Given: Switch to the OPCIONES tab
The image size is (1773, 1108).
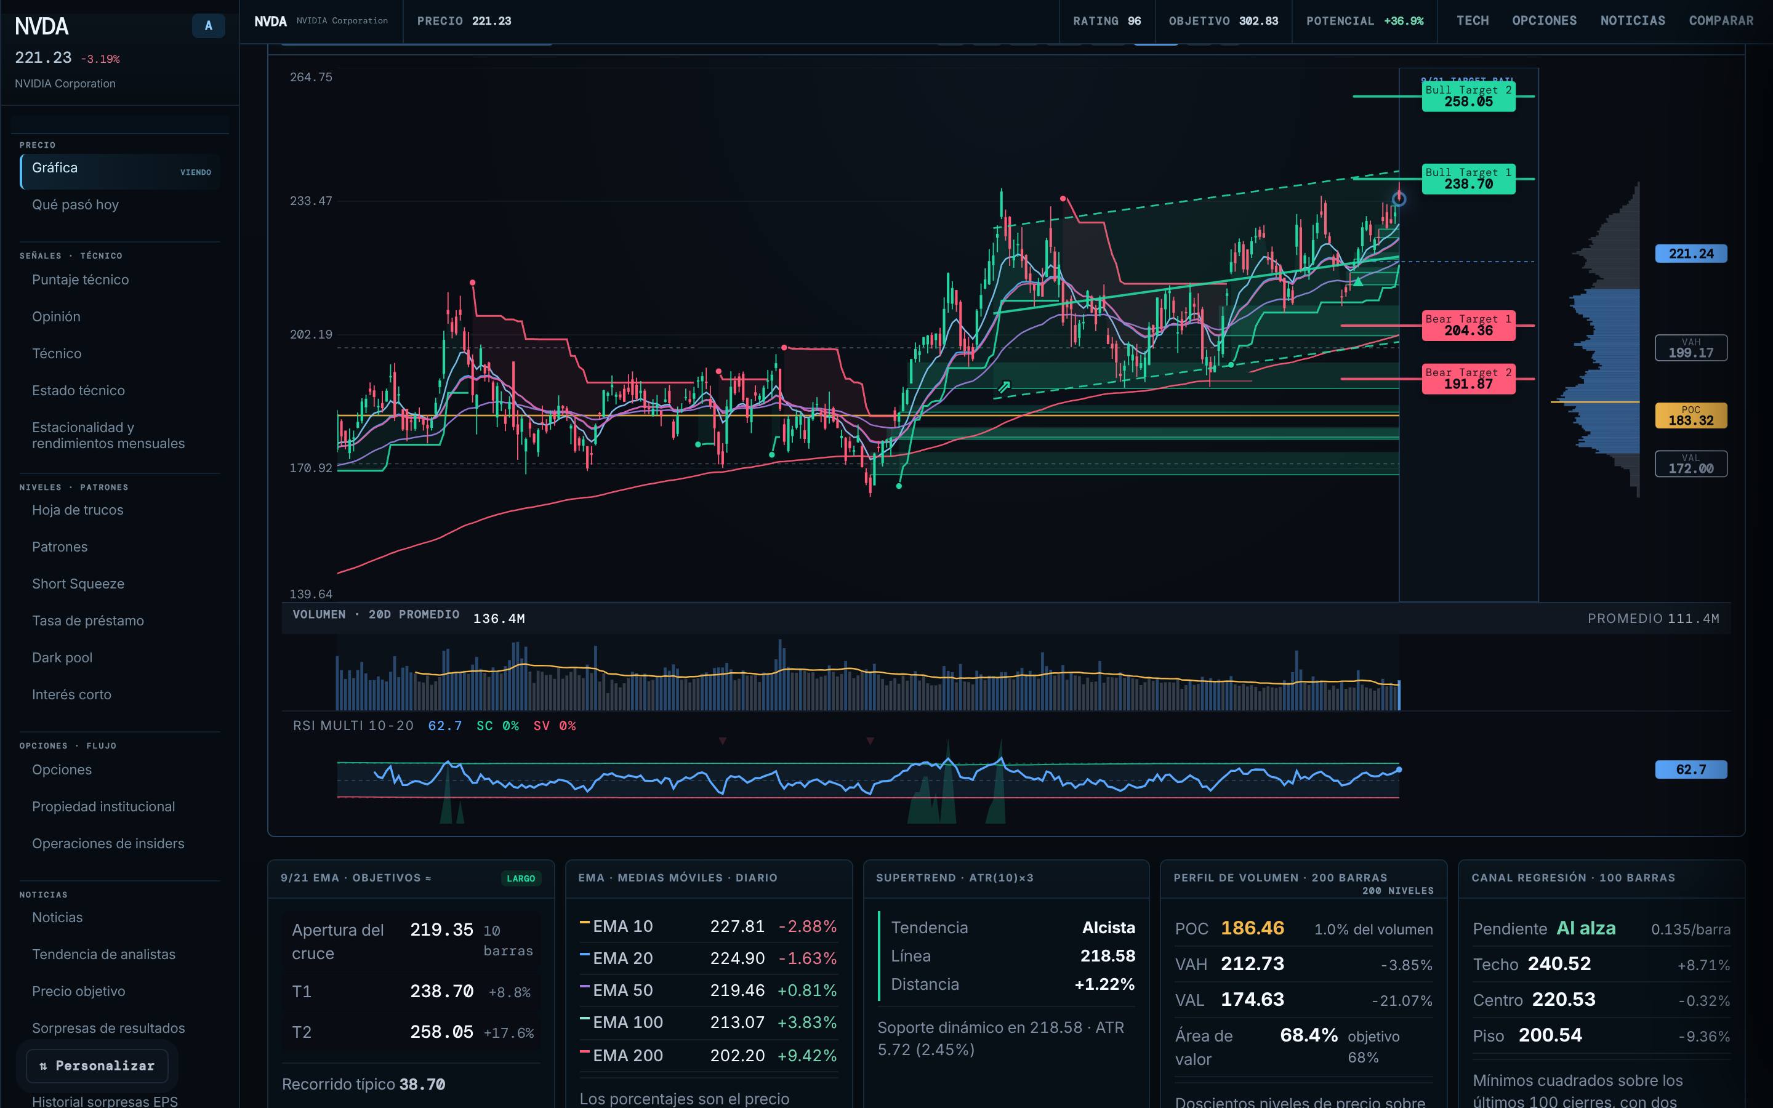Looking at the screenshot, I should point(1544,20).
